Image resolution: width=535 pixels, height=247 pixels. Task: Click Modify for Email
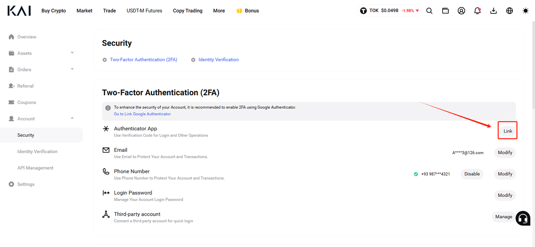point(505,153)
